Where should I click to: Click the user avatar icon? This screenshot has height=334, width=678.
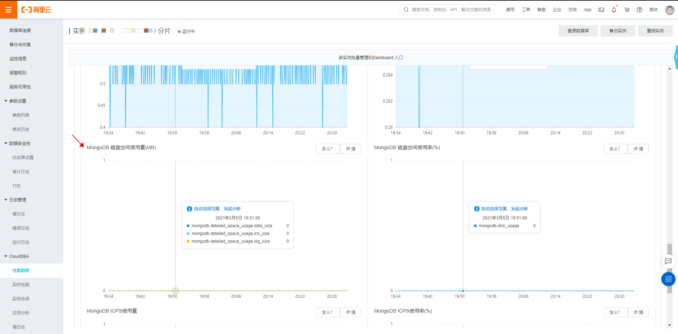point(670,10)
